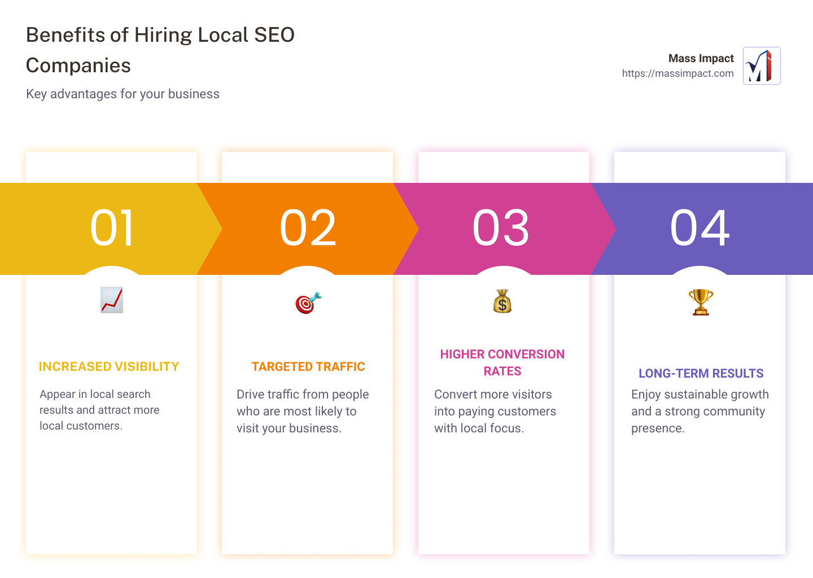Open the https://massimpact.com link

pos(677,73)
